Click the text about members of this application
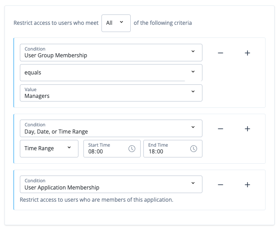Image resolution: width=280 pixels, height=231 pixels. [x=96, y=200]
